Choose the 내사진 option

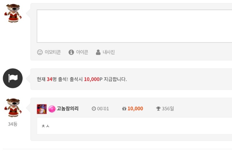coord(109,52)
